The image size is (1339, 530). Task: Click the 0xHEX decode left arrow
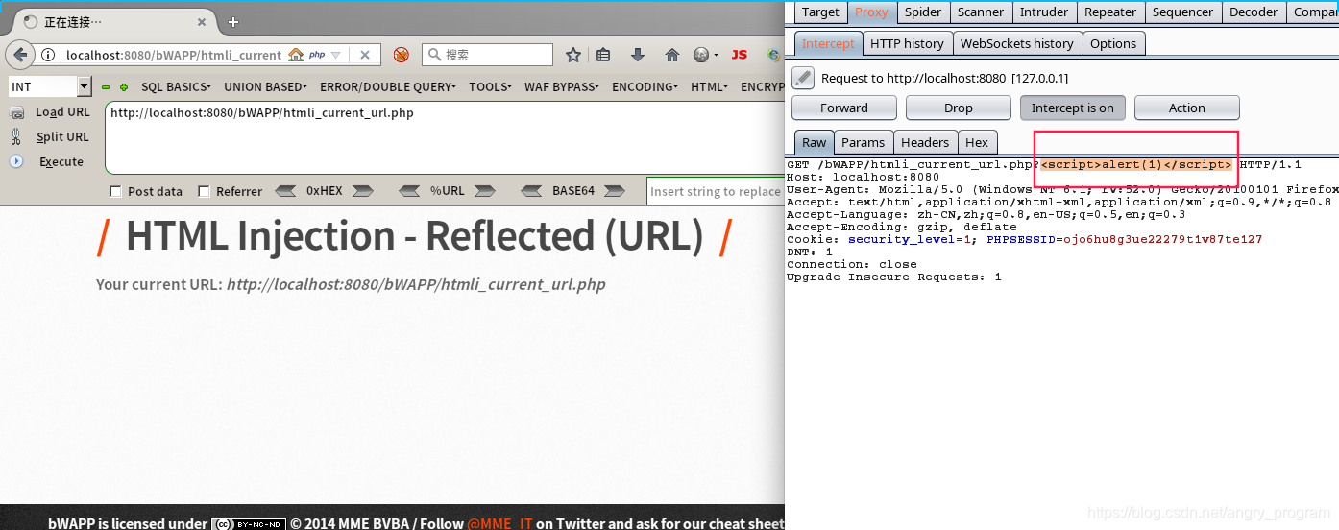point(286,191)
